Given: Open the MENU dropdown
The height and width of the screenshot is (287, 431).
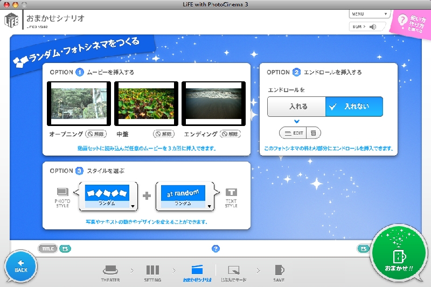Looking at the screenshot, I should (370, 14).
